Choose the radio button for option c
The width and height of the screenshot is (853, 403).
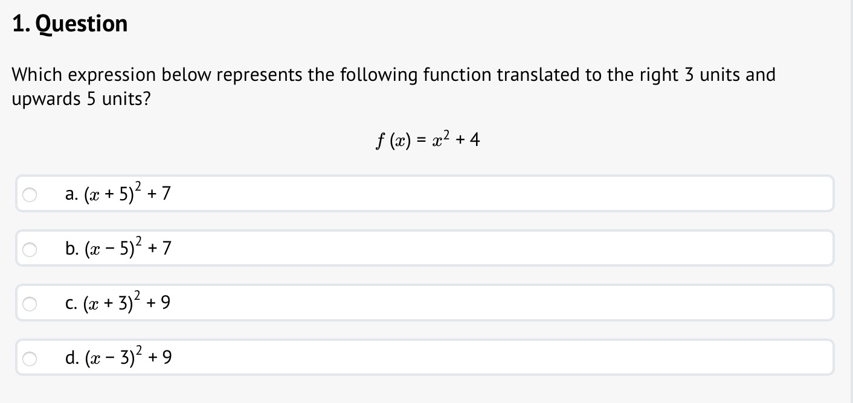pyautogui.click(x=29, y=303)
